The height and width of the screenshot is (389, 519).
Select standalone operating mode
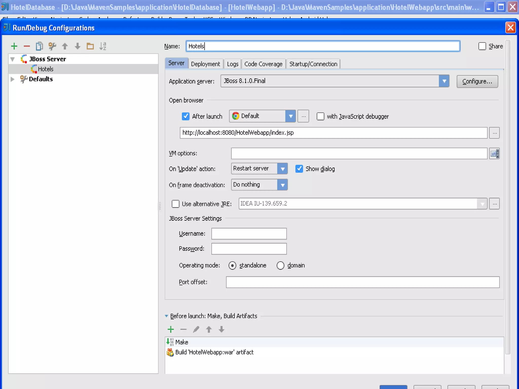coord(232,265)
